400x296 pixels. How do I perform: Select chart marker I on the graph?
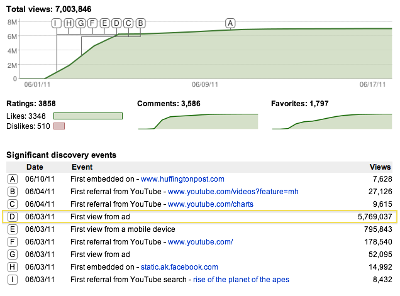57,23
